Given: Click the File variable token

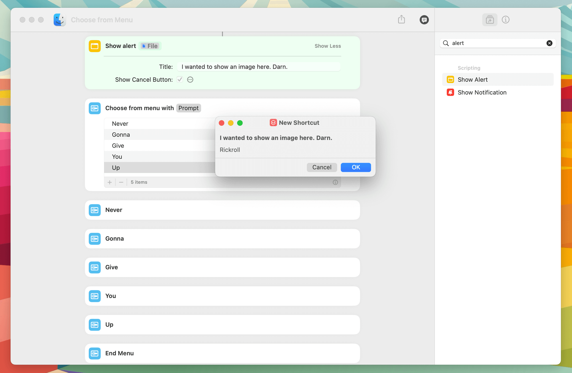Looking at the screenshot, I should pos(150,46).
